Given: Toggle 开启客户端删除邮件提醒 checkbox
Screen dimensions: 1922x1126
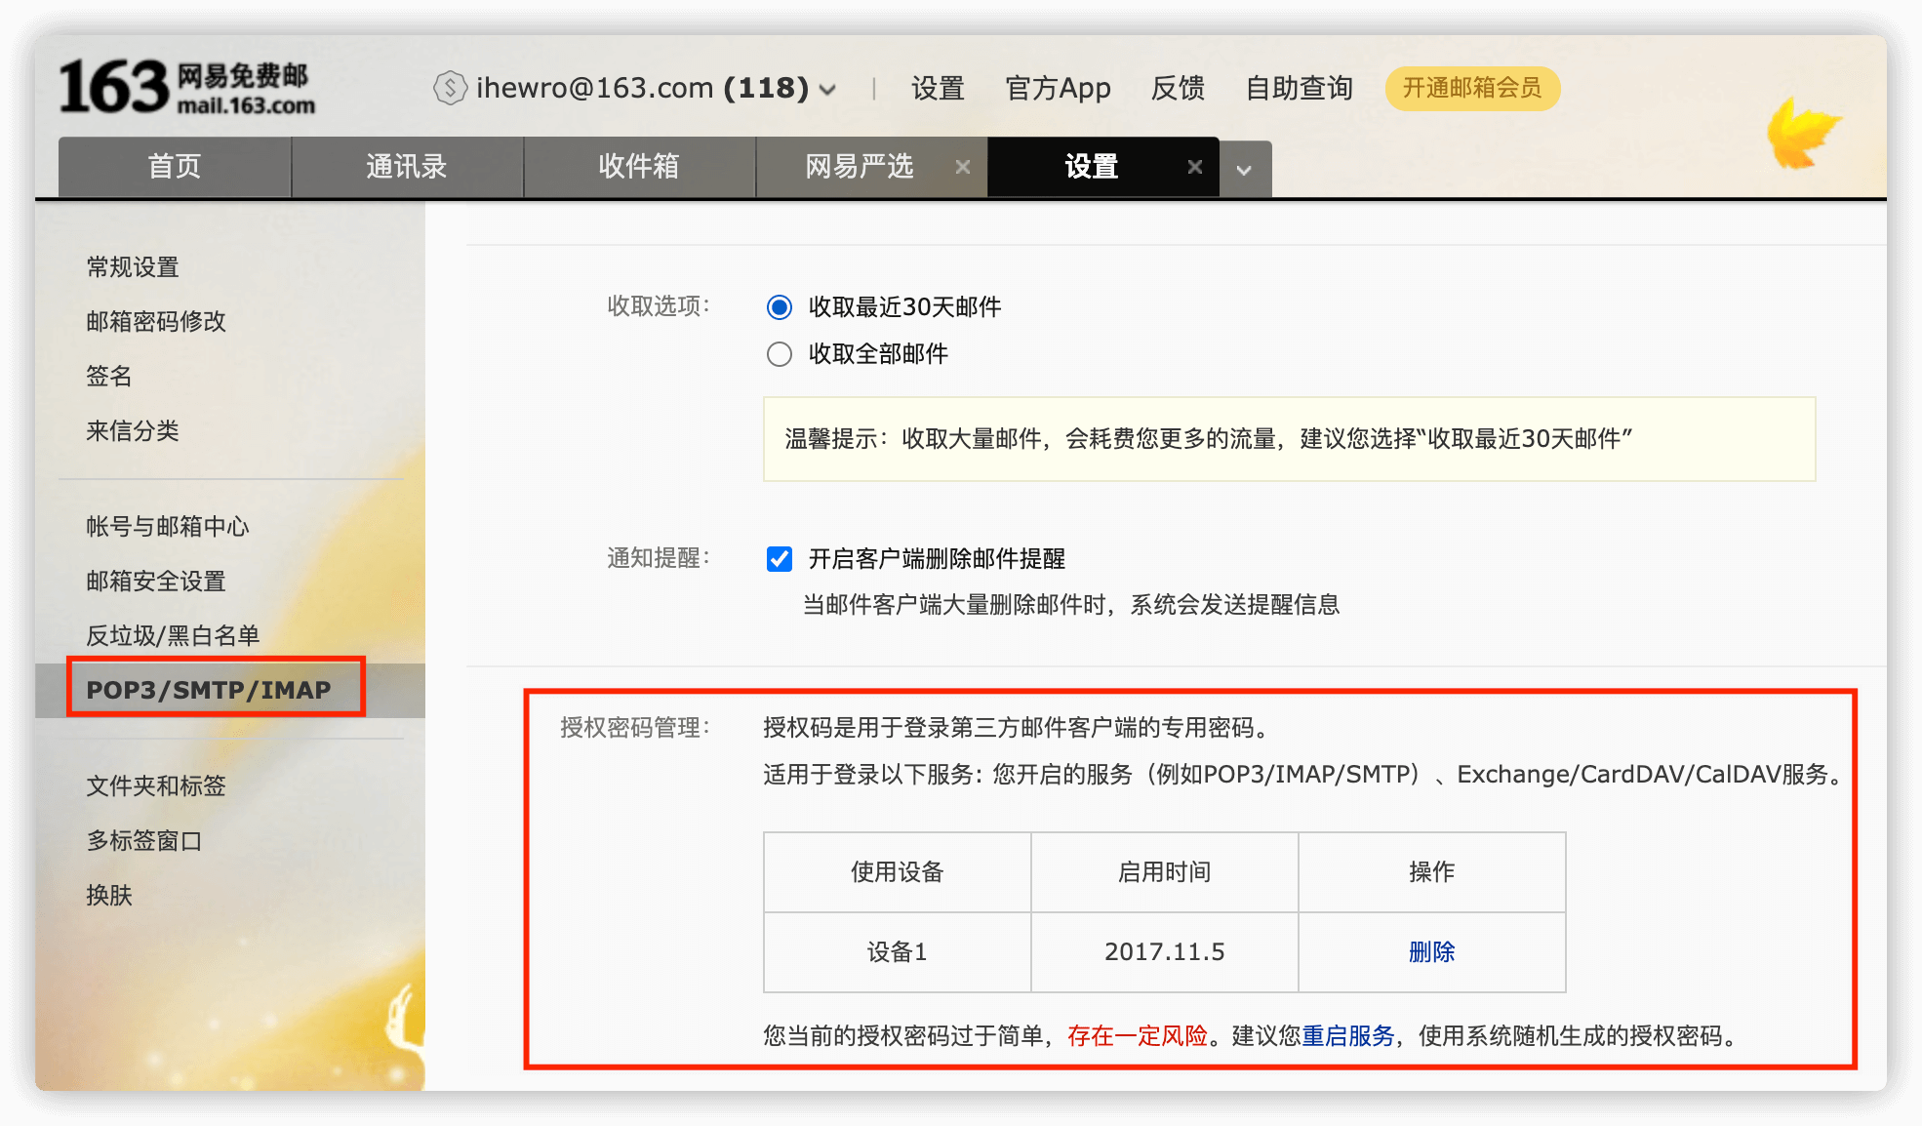Looking at the screenshot, I should [x=779, y=559].
